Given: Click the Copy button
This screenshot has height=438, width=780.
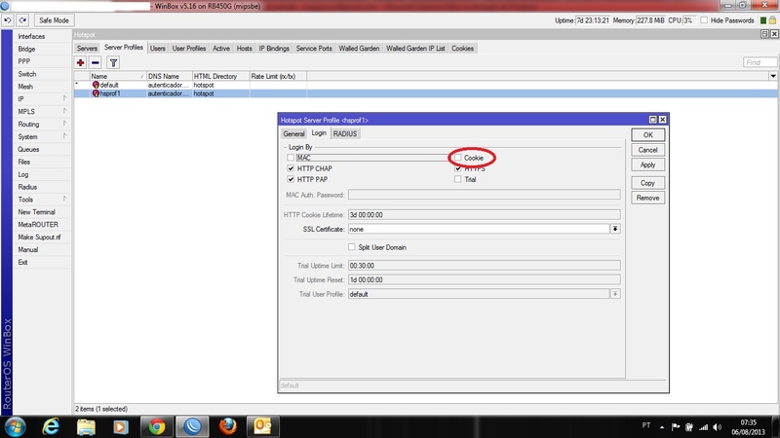Looking at the screenshot, I should (647, 183).
